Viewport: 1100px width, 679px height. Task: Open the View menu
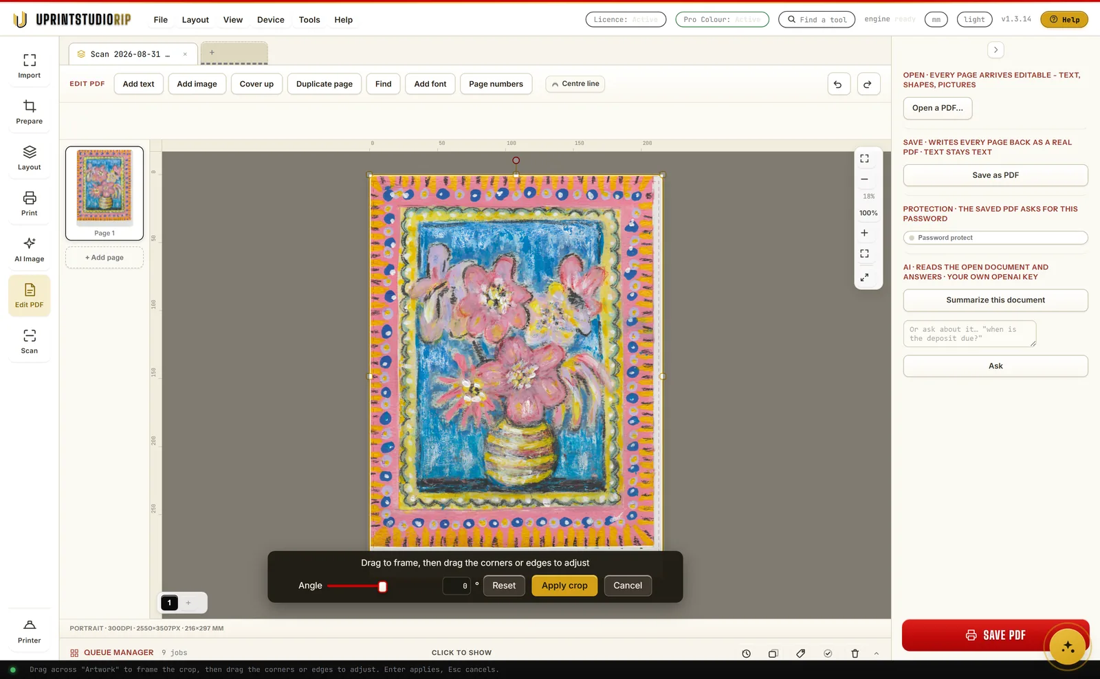click(233, 20)
